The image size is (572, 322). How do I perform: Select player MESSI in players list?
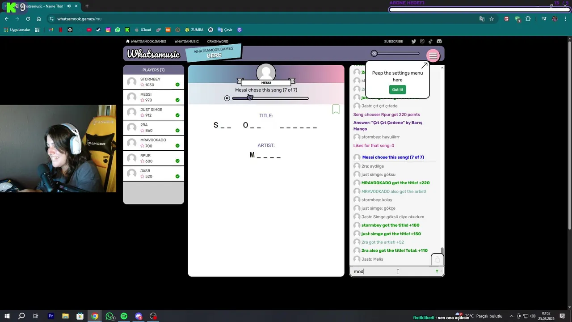153,97
